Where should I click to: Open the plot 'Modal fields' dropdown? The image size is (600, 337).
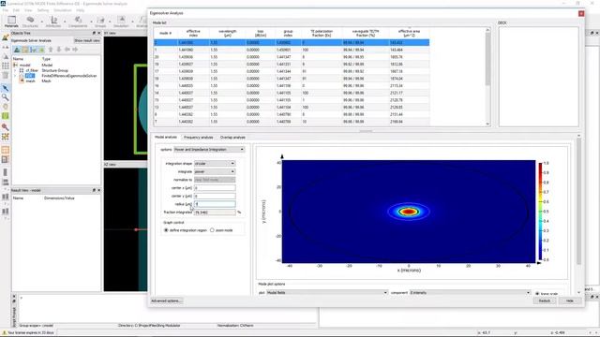click(x=327, y=293)
